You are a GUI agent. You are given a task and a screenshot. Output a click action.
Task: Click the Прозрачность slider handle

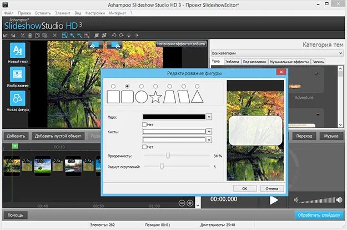168,156
